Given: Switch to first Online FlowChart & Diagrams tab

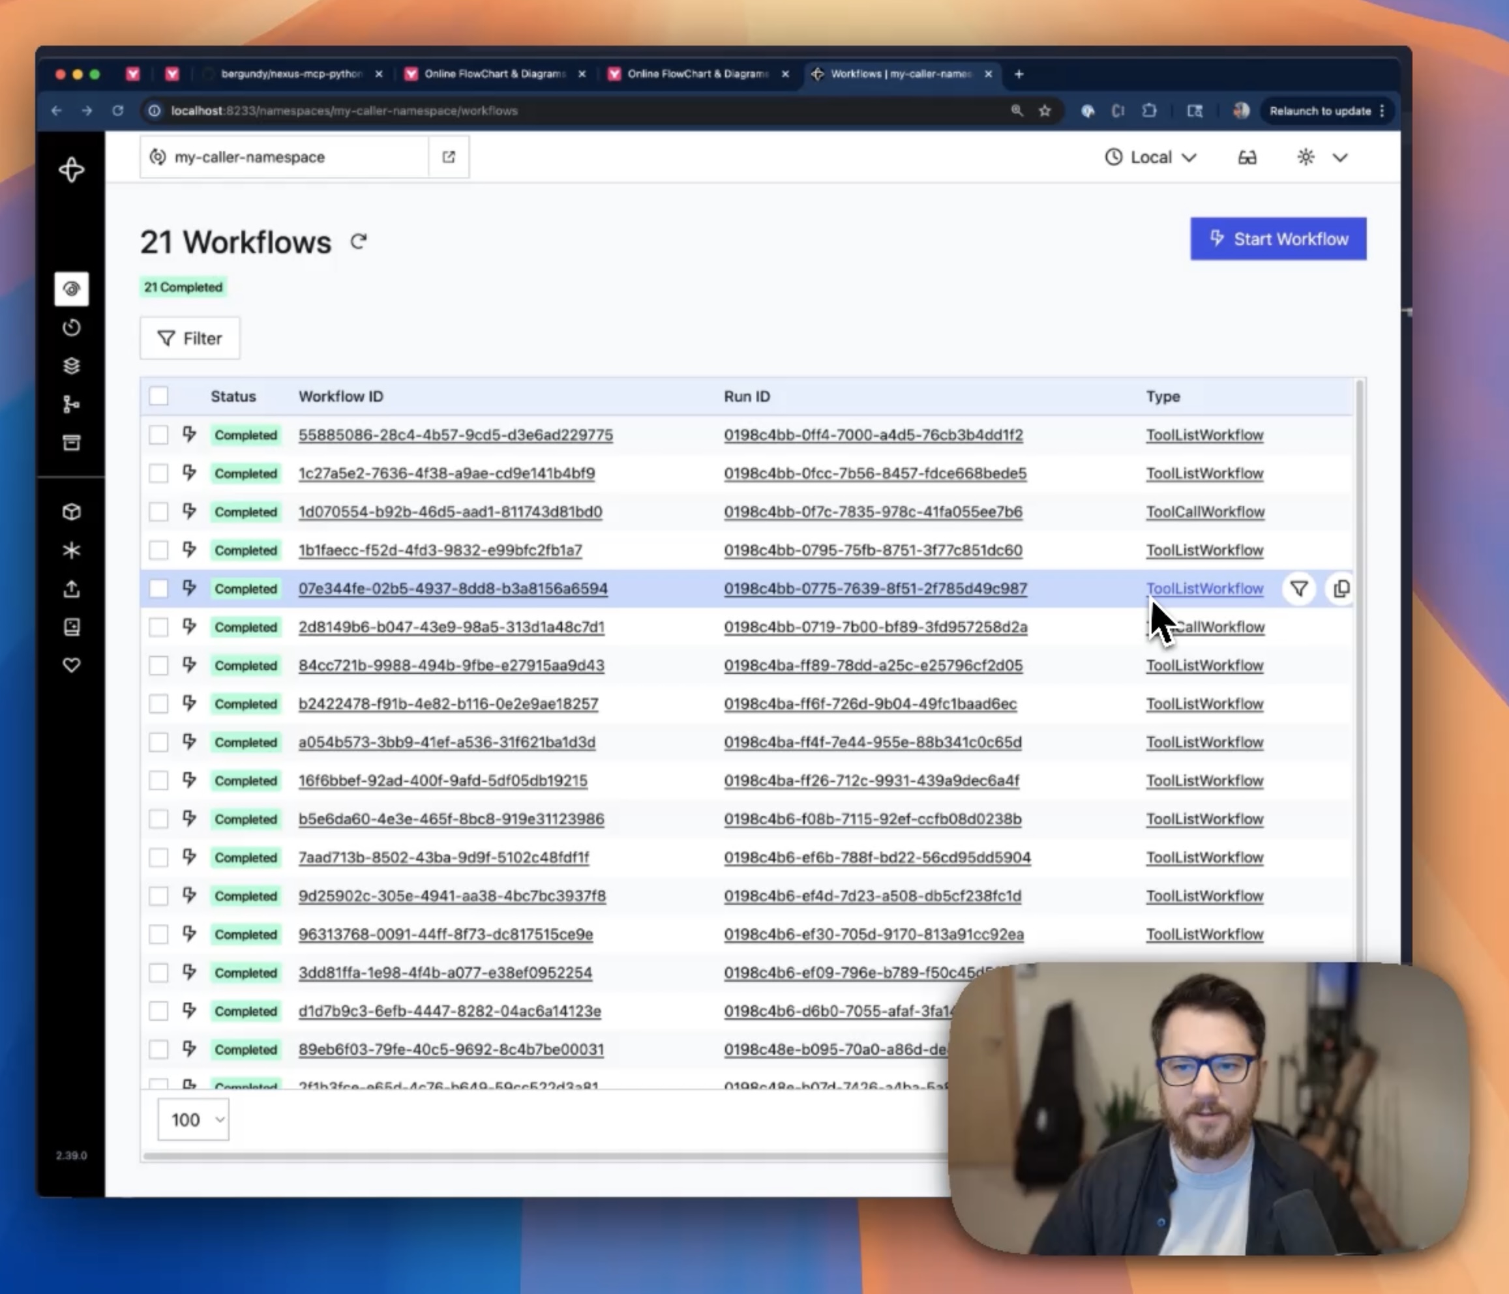Looking at the screenshot, I should click(494, 74).
